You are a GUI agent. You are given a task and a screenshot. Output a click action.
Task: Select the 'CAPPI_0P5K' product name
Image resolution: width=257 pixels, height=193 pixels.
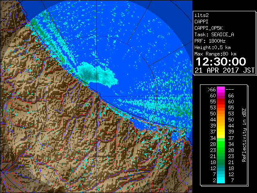coord(208,28)
